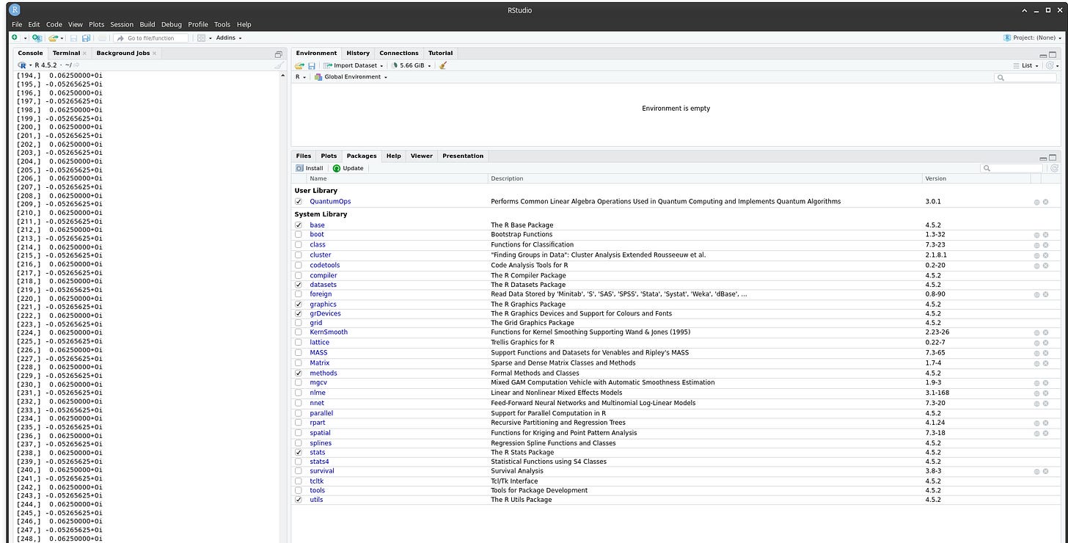Open recent files dropdown arrow

63,38
